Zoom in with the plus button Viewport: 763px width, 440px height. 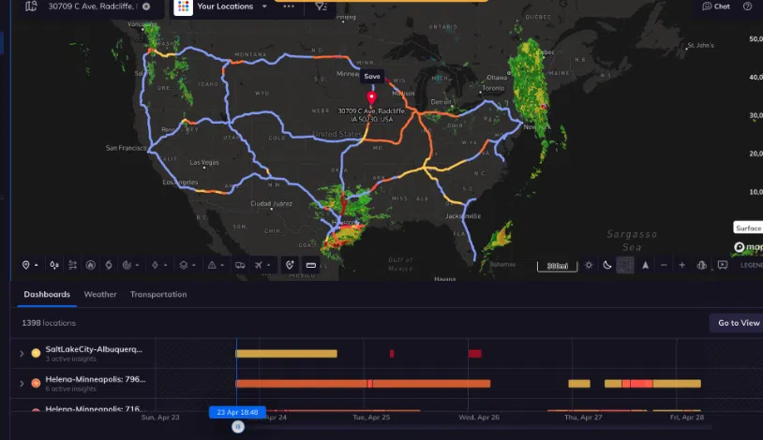click(x=682, y=265)
